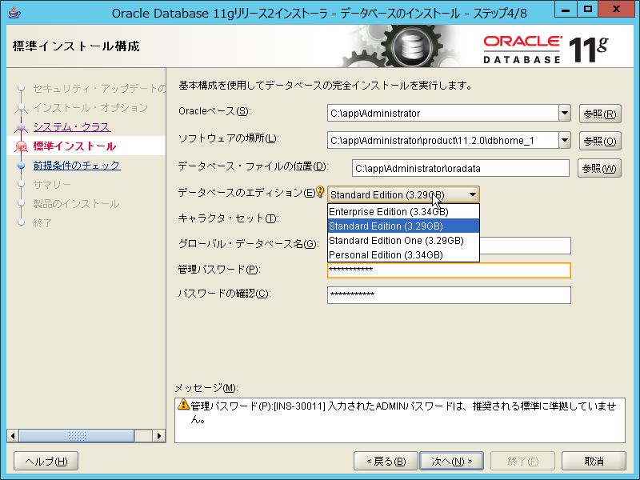
Task: Choose Standard Edition One (3.29GB)
Action: [403, 241]
